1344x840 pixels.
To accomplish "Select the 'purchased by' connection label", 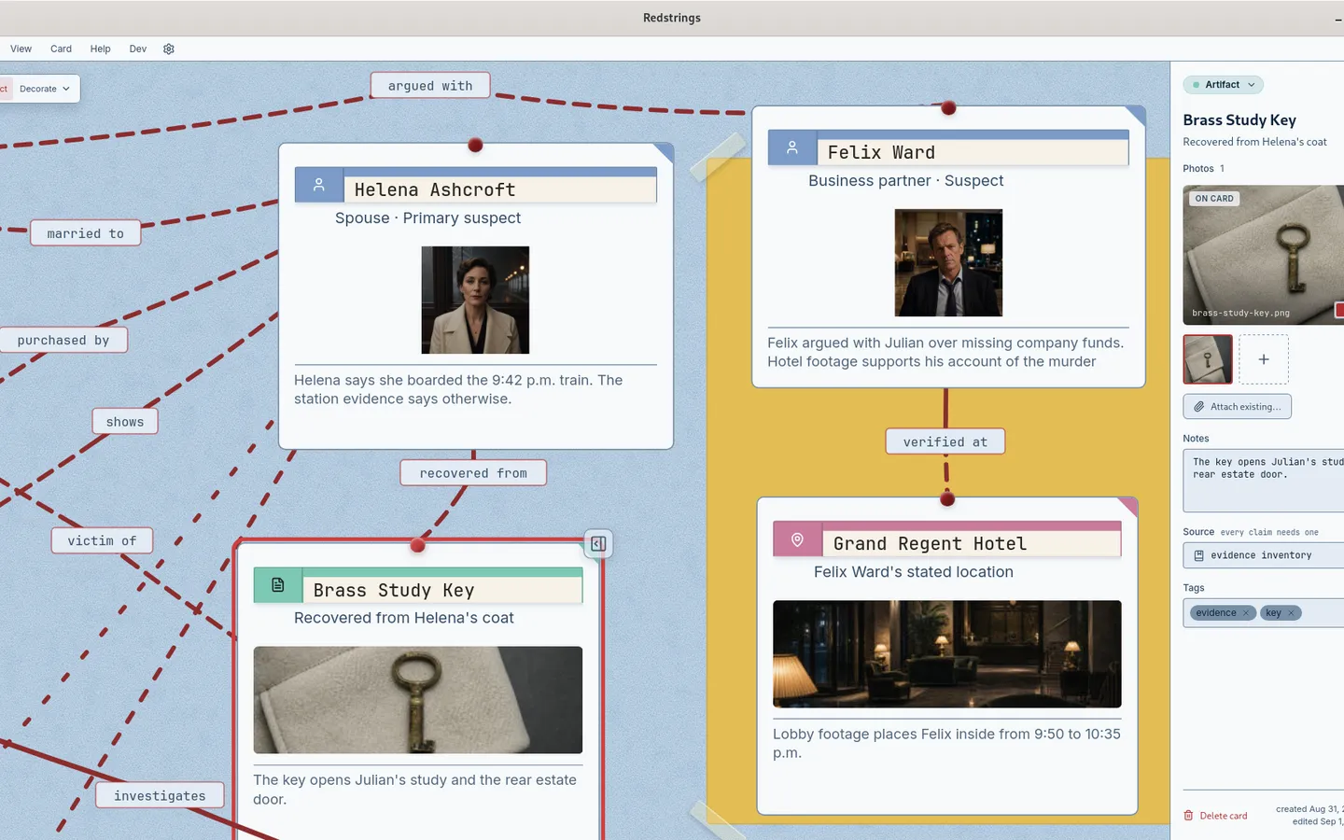I will tap(63, 341).
